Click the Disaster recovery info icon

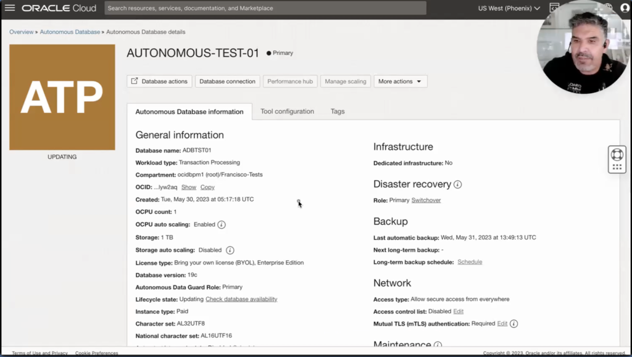457,184
